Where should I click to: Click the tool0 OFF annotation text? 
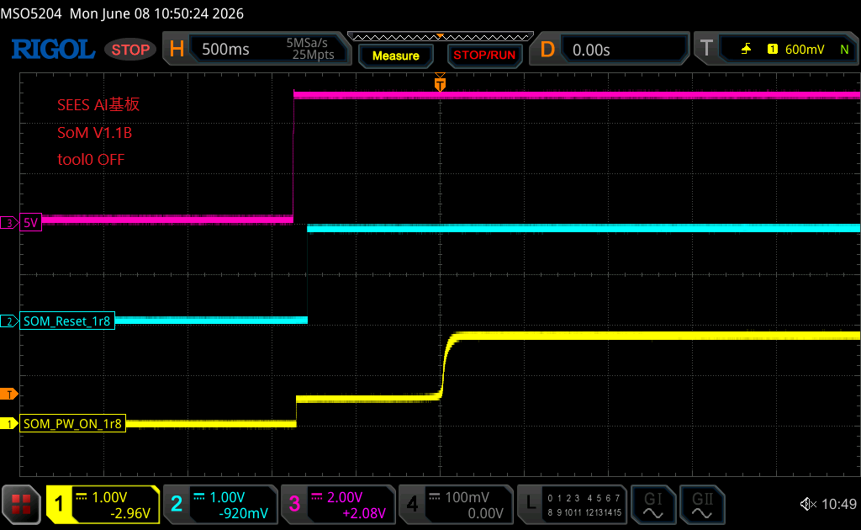[x=91, y=159]
